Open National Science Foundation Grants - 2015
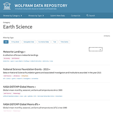113x113 pixels. click(x=27, y=69)
